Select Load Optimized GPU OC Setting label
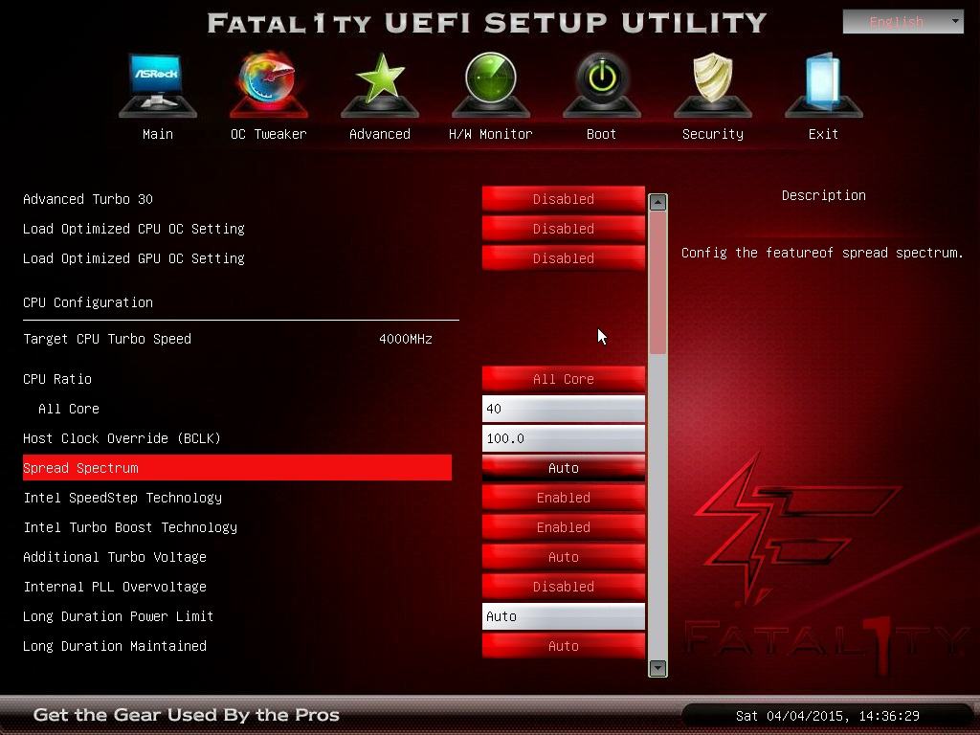Viewport: 980px width, 735px height. 134,258
